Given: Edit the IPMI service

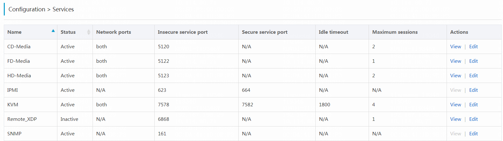Looking at the screenshot, I should point(474,90).
